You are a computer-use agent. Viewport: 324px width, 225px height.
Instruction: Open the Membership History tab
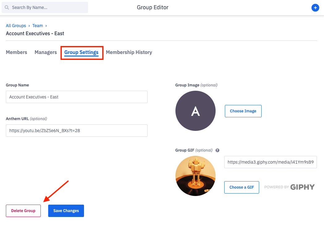point(129,52)
